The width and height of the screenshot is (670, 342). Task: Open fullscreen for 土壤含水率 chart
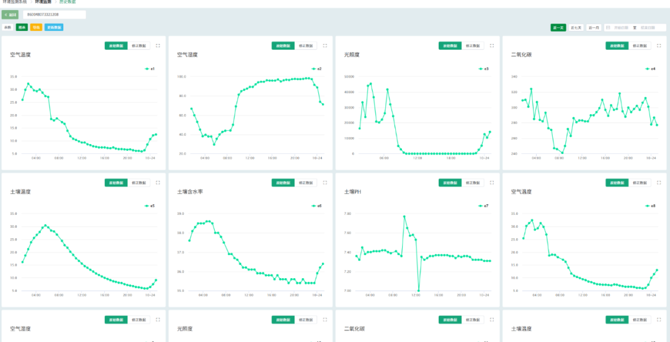pos(324,182)
